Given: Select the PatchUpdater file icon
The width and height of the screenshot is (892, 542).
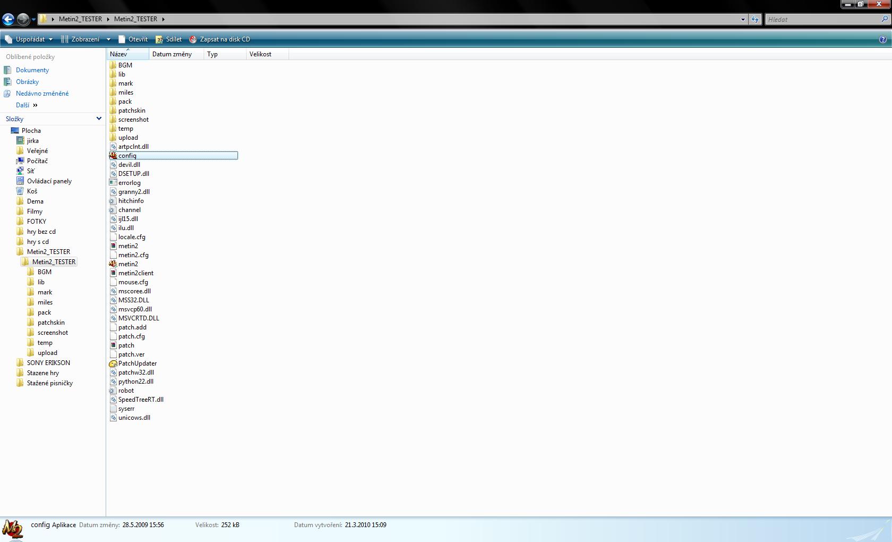Looking at the screenshot, I should tap(113, 363).
